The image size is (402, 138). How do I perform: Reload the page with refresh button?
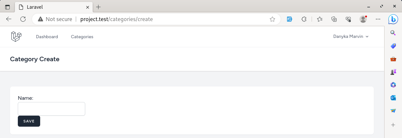tap(23, 19)
